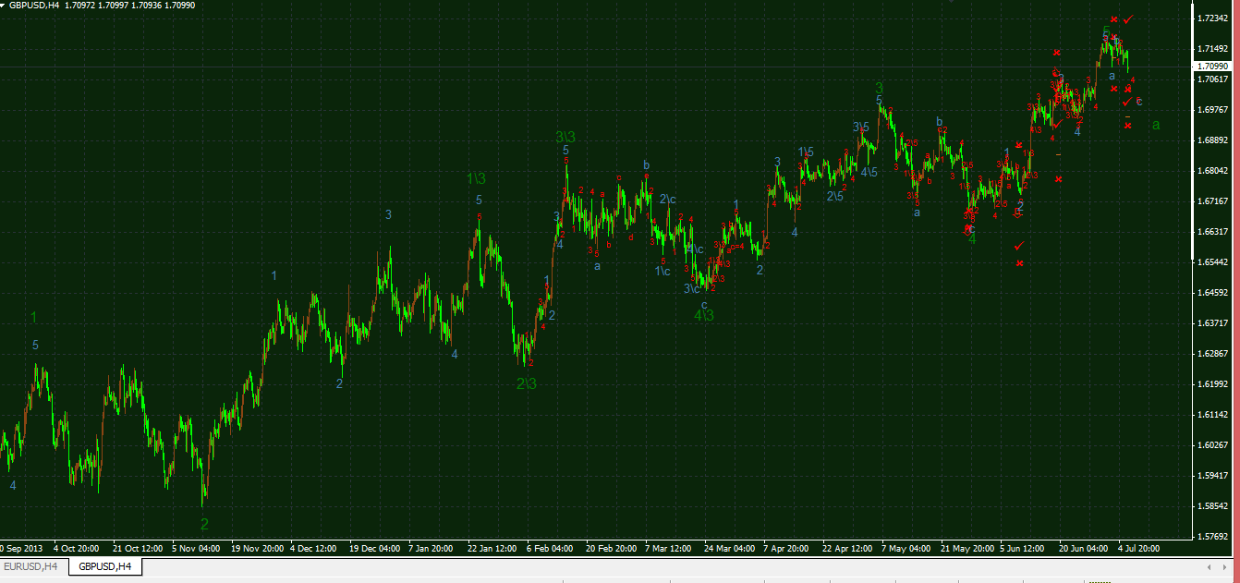
Task: Click the 1.57692 value on the price axis
Action: click(x=1211, y=536)
